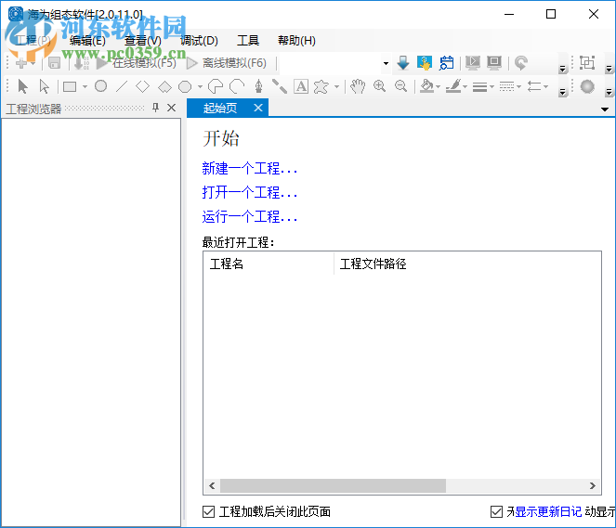The width and height of the screenshot is (616, 528).
Task: Select the circle drawing tool
Action: tap(101, 86)
